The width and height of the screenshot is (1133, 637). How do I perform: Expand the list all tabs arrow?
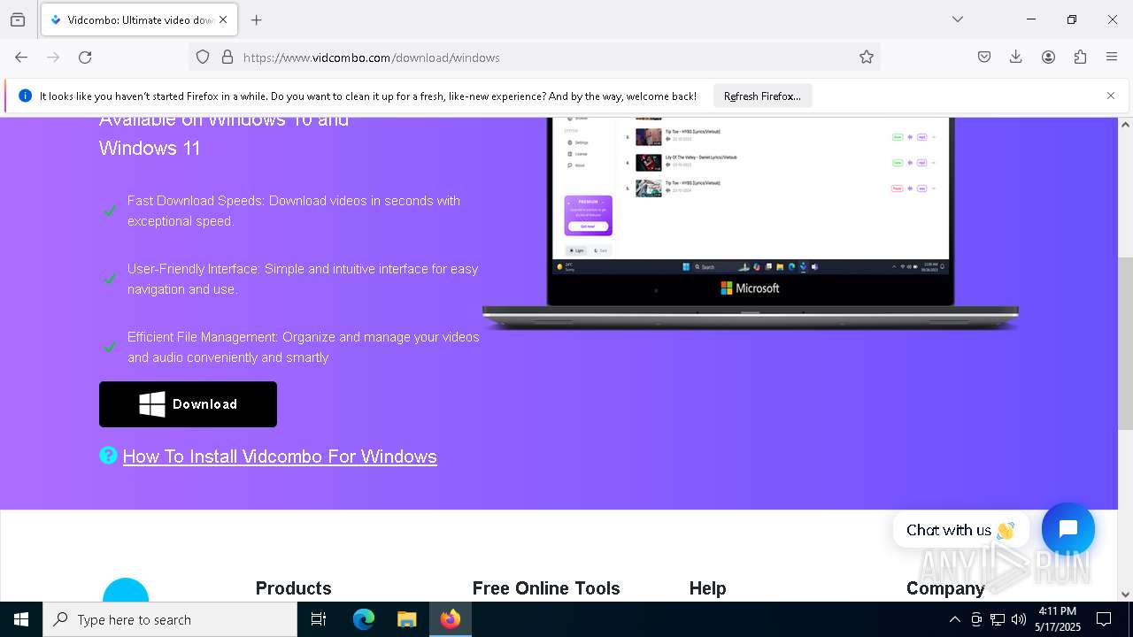pos(958,19)
